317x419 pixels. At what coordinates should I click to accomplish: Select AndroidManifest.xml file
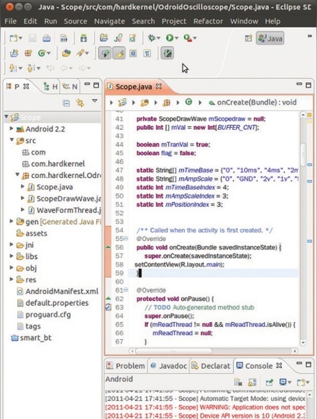[58, 291]
